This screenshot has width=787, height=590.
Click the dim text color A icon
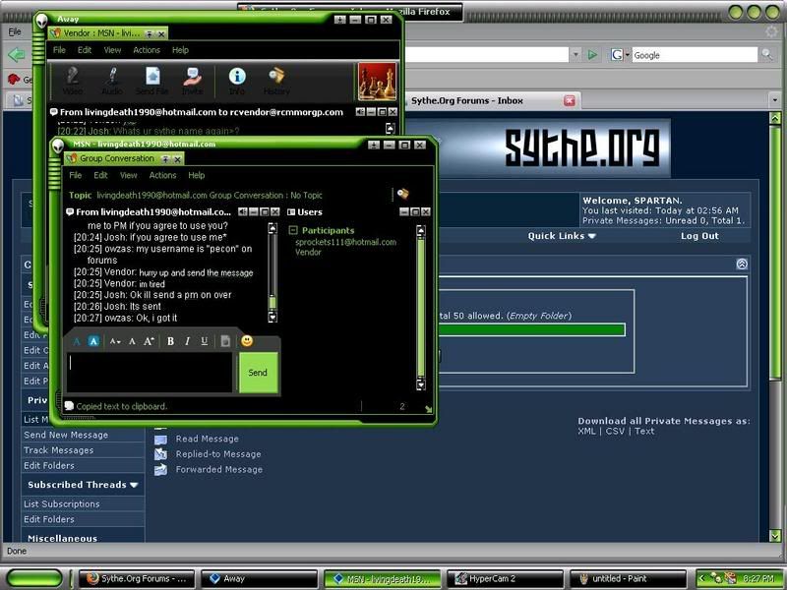pyautogui.click(x=77, y=341)
